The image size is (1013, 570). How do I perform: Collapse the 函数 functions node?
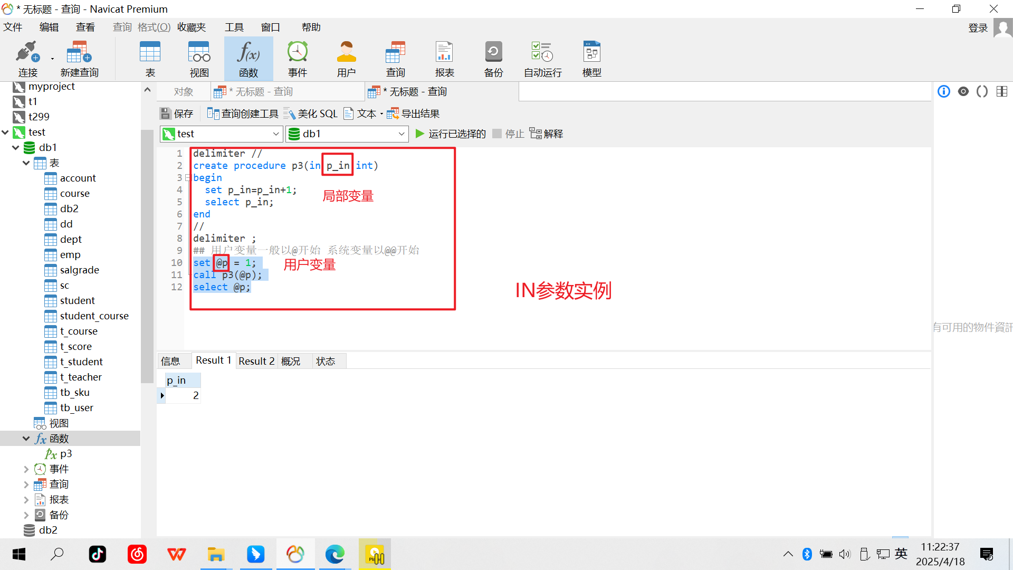click(26, 439)
